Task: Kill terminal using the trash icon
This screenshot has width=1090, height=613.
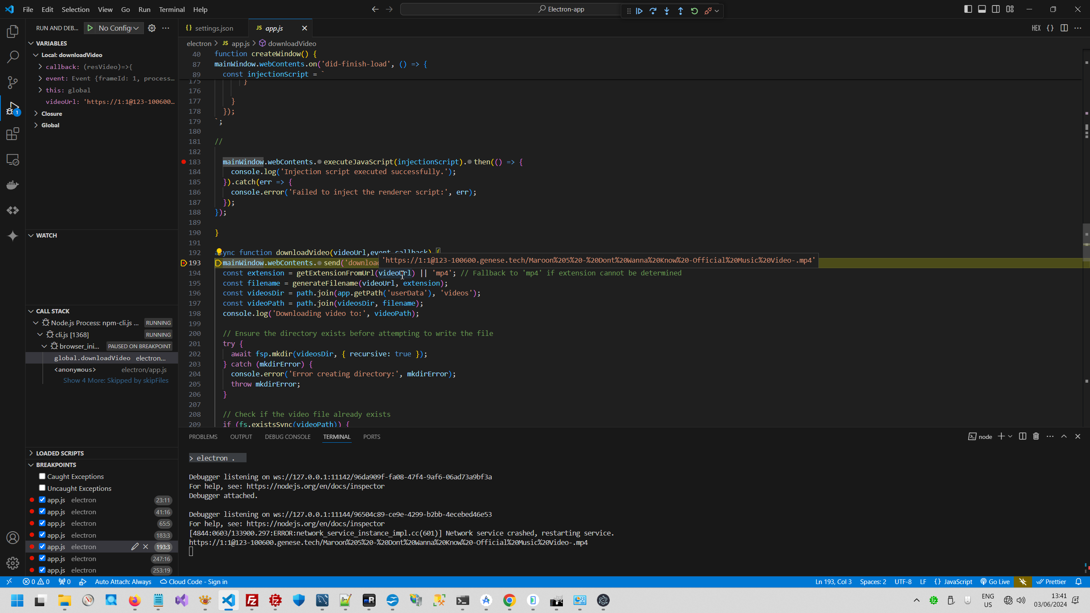Action: pyautogui.click(x=1036, y=436)
